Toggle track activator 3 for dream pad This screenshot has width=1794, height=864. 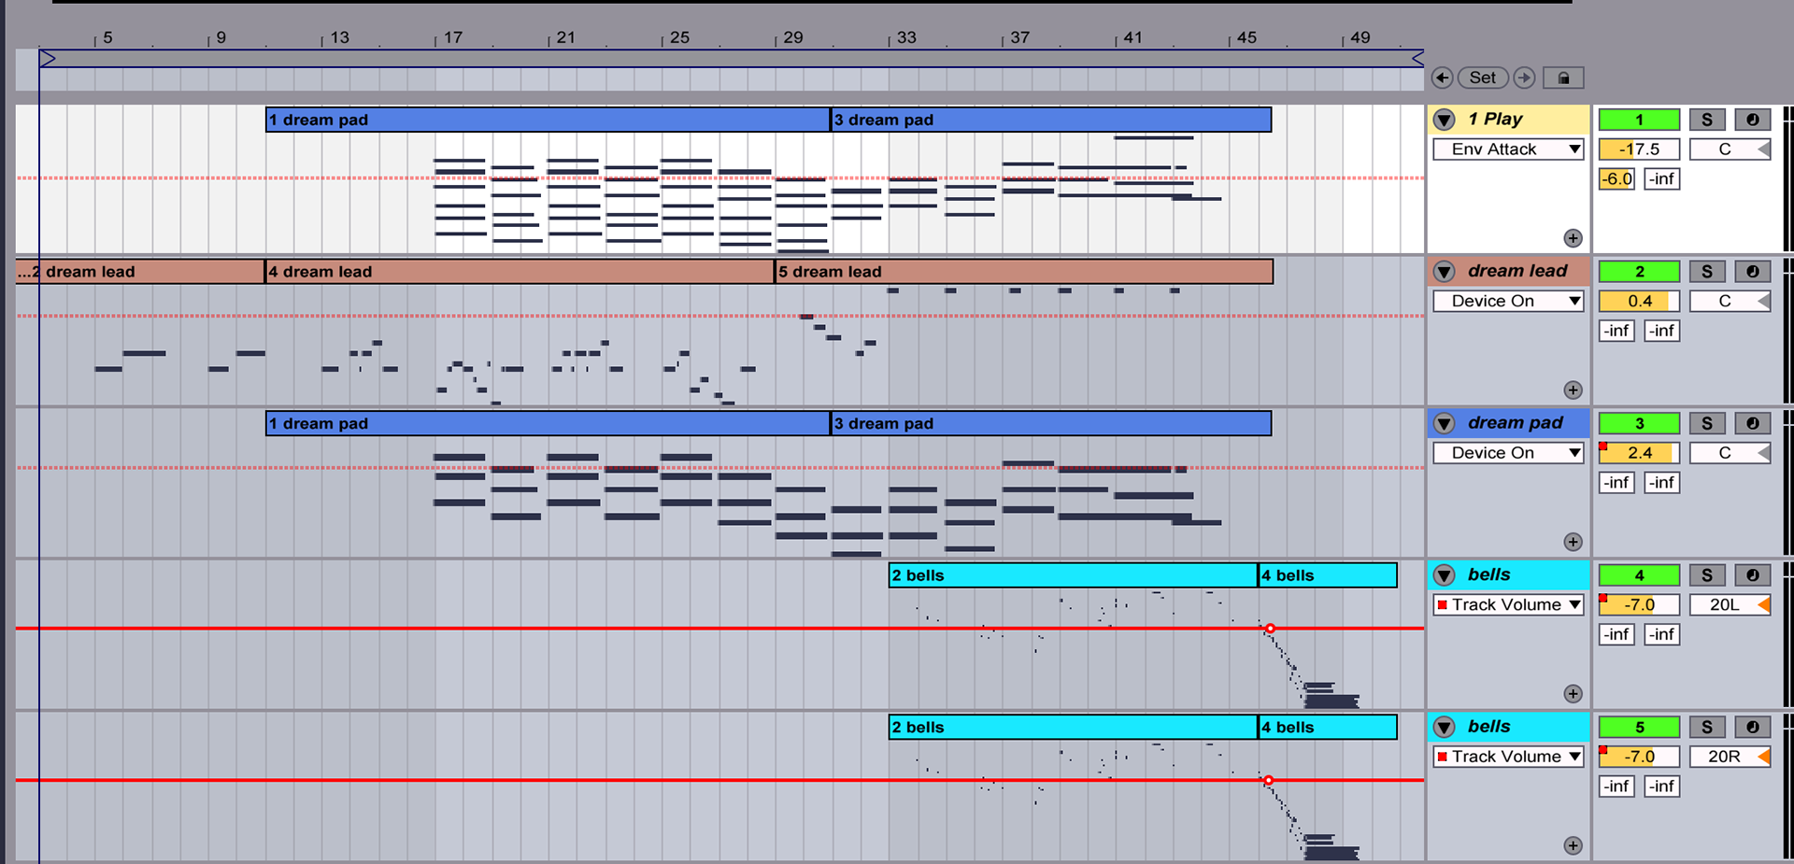coord(1639,423)
